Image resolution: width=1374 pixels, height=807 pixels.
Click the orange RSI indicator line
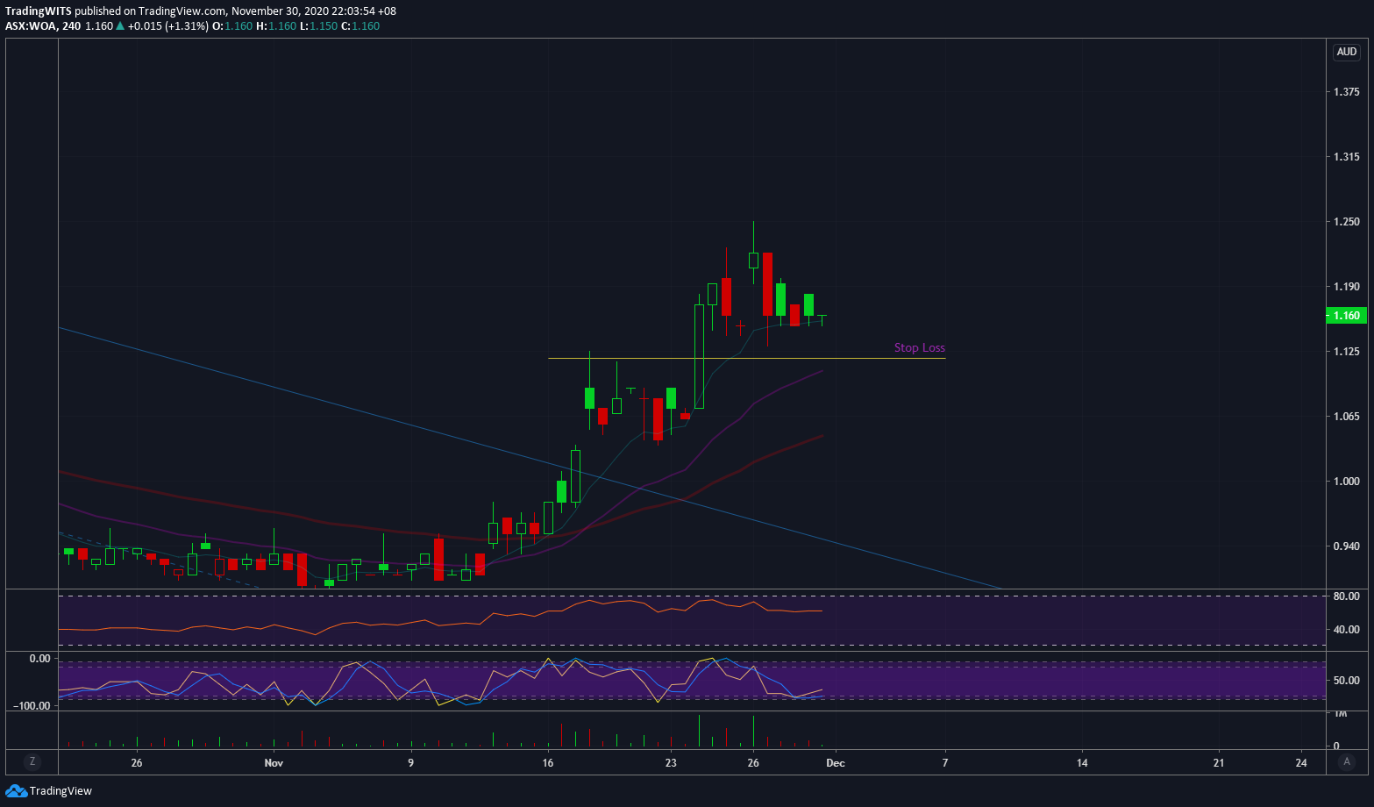(438, 624)
